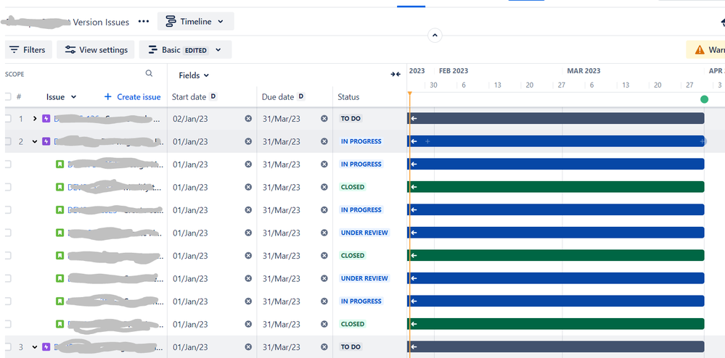Click the Start date column header
Screen dimensions: 725x358
(189, 97)
